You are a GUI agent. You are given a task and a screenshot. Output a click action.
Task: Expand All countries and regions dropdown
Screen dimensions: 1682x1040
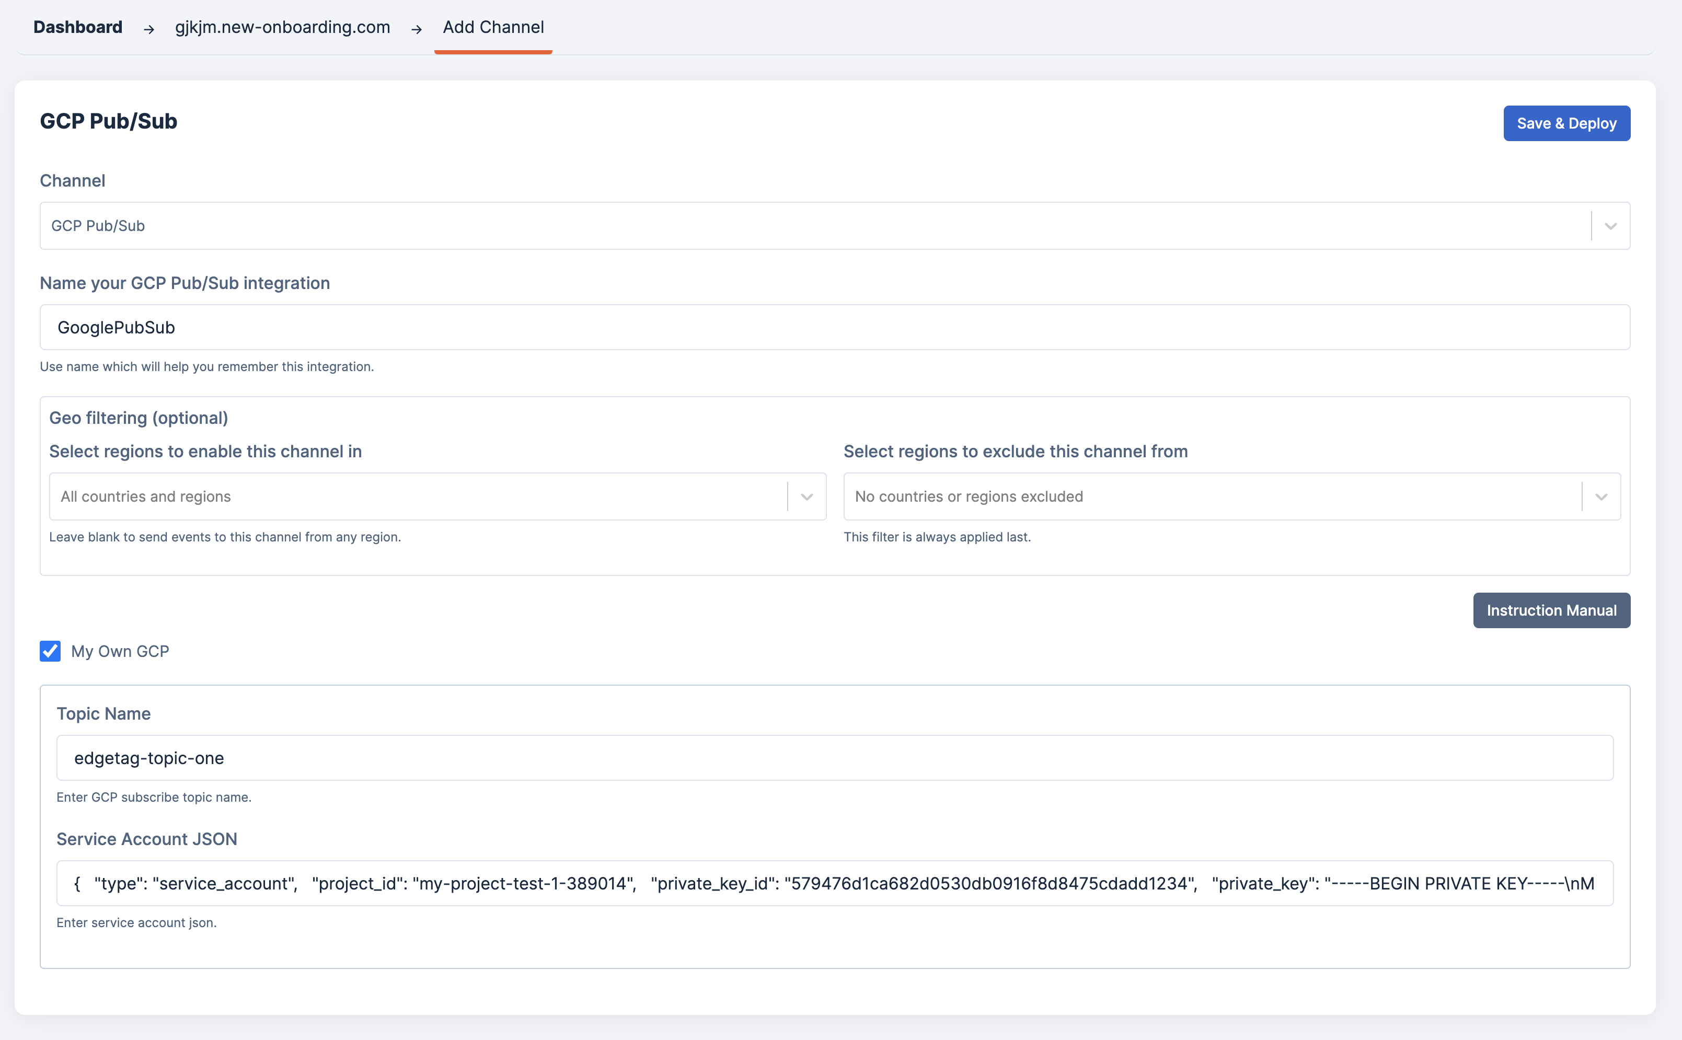[417, 496]
